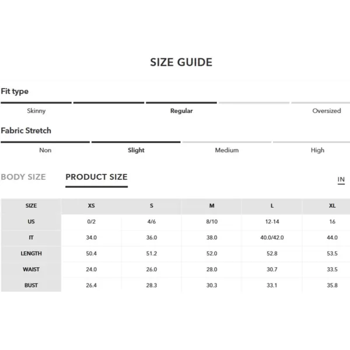The image size is (350, 350).
Task: Click the US size 12-14 cell
Action: click(272, 222)
